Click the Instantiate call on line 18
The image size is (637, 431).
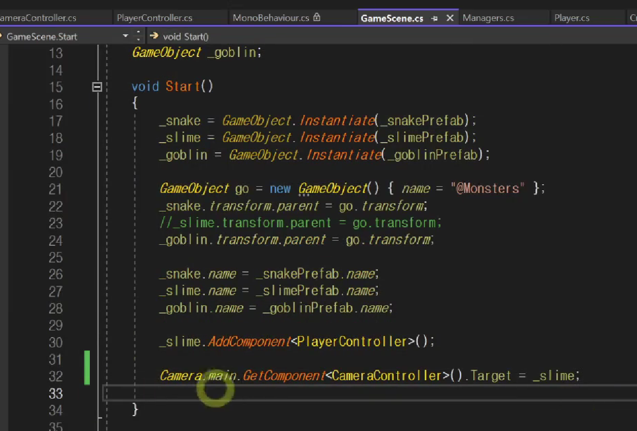[x=337, y=138]
